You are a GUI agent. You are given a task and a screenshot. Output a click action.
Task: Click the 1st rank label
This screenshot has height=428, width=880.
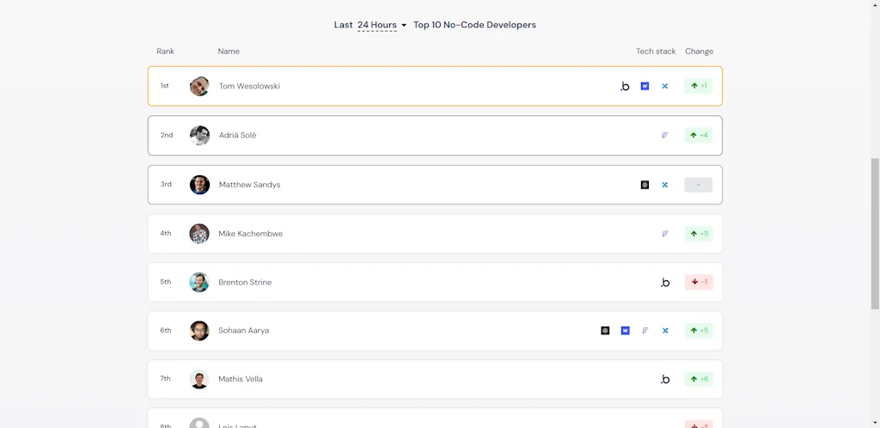pos(164,86)
